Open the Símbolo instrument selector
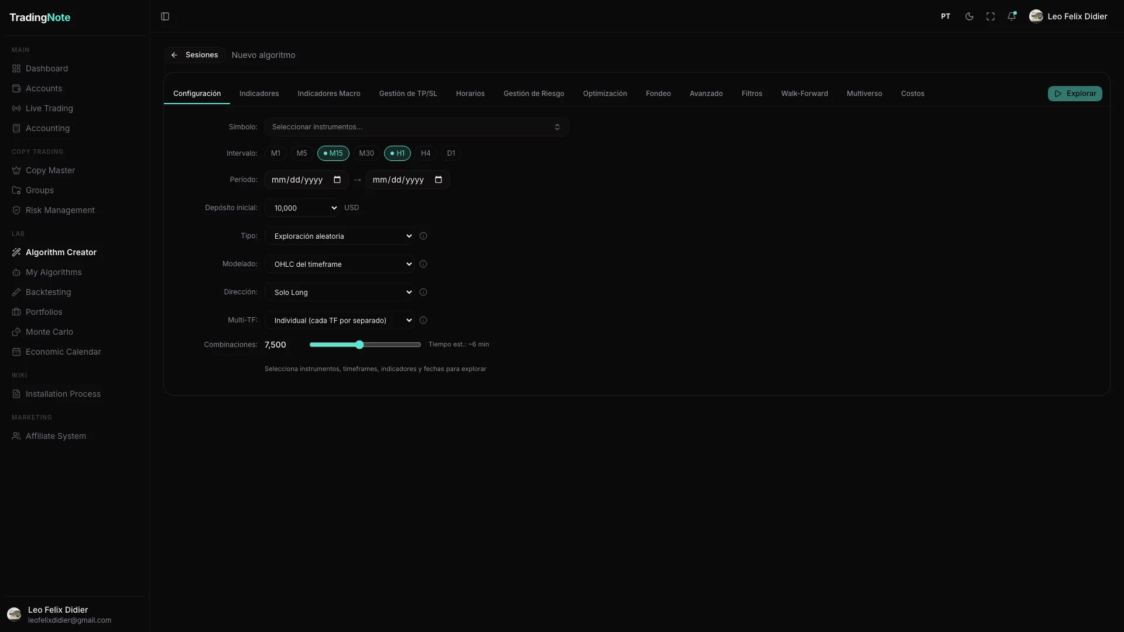This screenshot has width=1124, height=632. (x=416, y=127)
